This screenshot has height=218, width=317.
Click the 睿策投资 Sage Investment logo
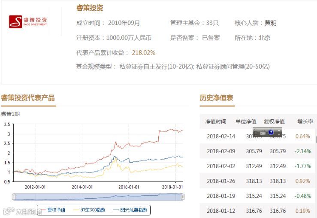[x=28, y=21]
